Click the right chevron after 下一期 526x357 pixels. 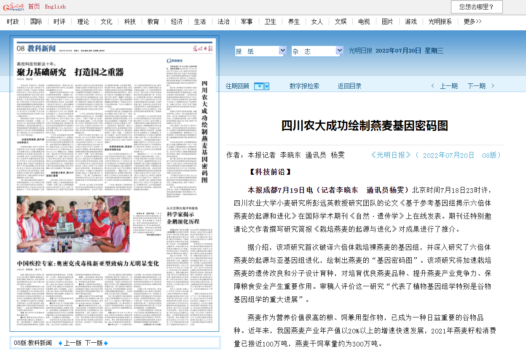(x=493, y=86)
